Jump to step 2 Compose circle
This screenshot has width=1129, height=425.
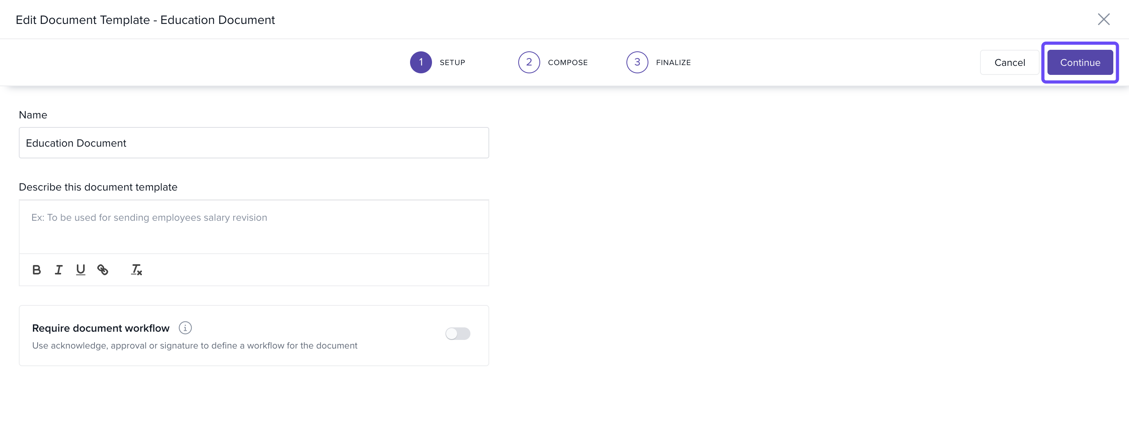coord(528,62)
